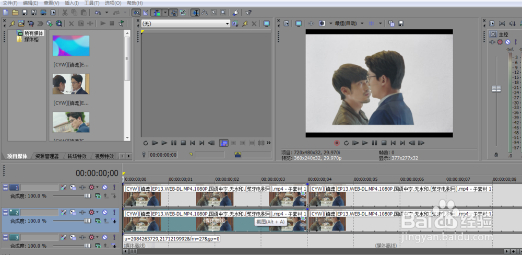Toggle auto ripple mode button

(x=157, y=13)
